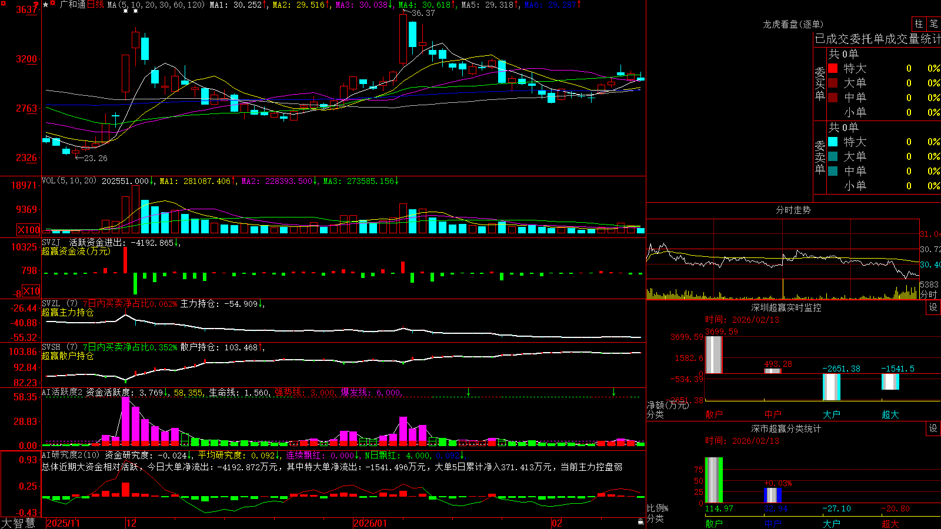Click the 委卖单 特大 cyan legend square
Image resolution: width=941 pixels, height=529 pixels.
click(x=833, y=142)
